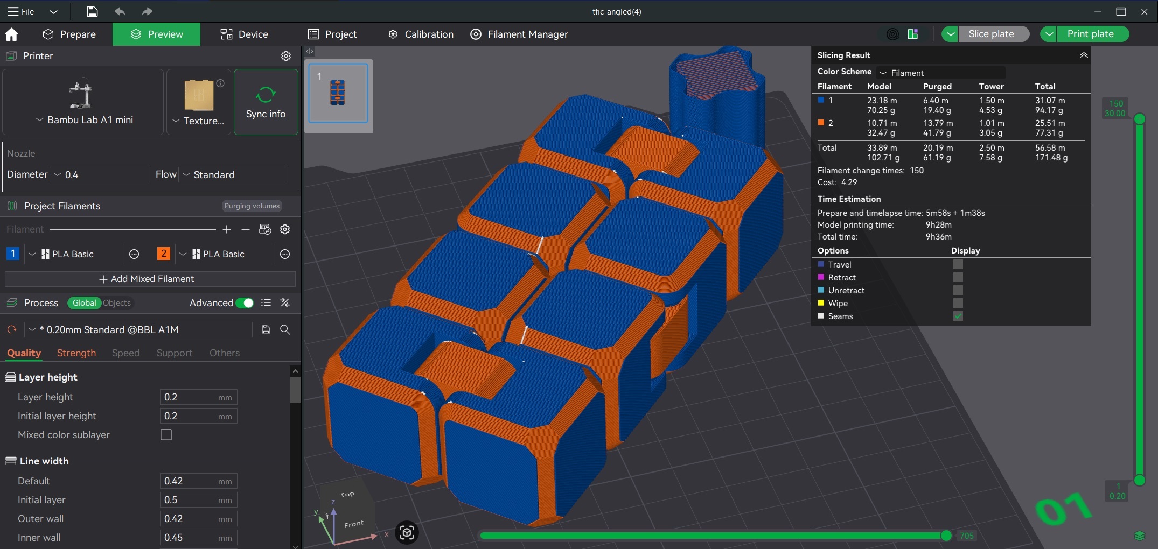Open the home screen icon
The width and height of the screenshot is (1158, 549).
click(11, 34)
